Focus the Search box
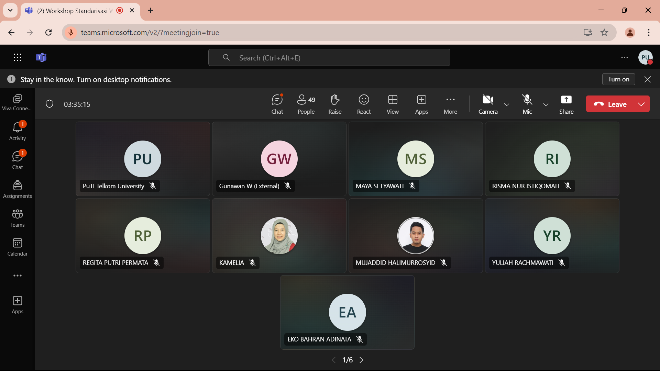 pos(329,57)
